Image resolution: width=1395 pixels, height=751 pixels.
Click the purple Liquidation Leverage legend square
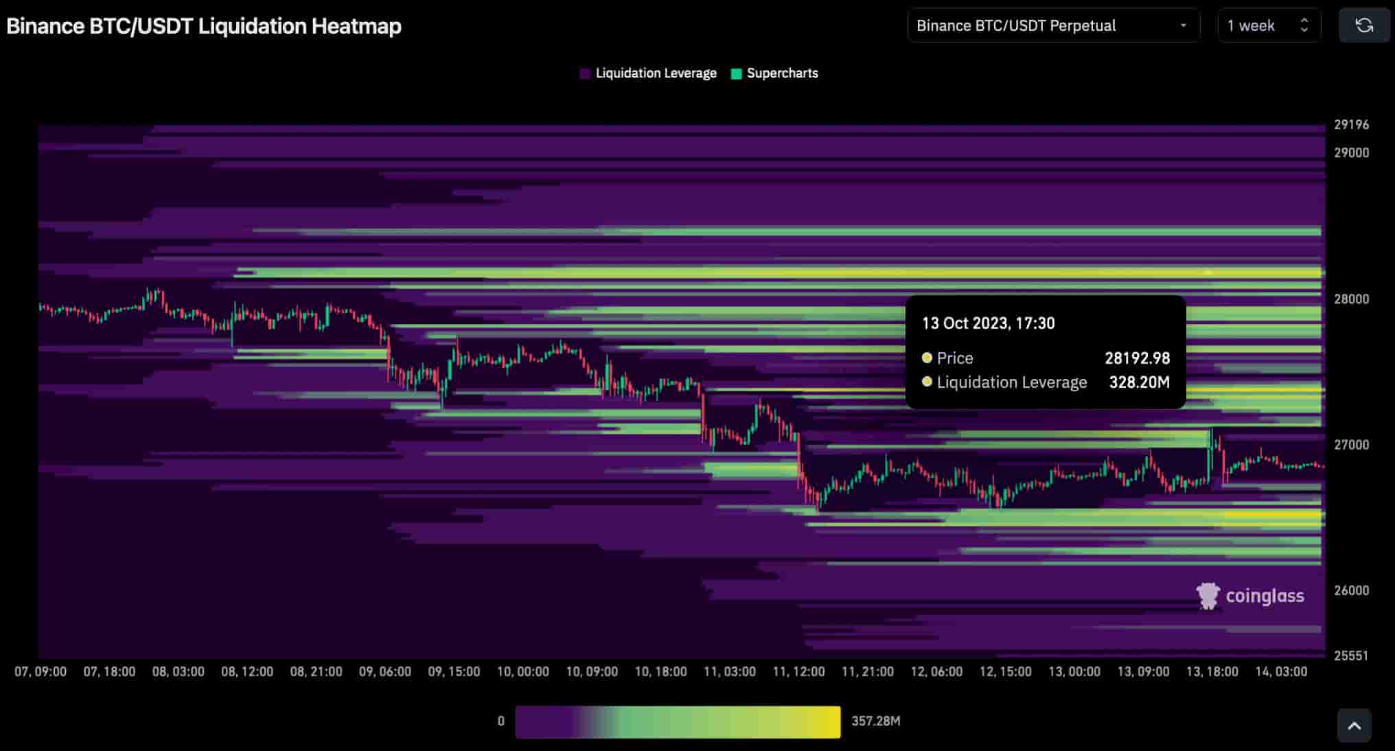(x=585, y=73)
